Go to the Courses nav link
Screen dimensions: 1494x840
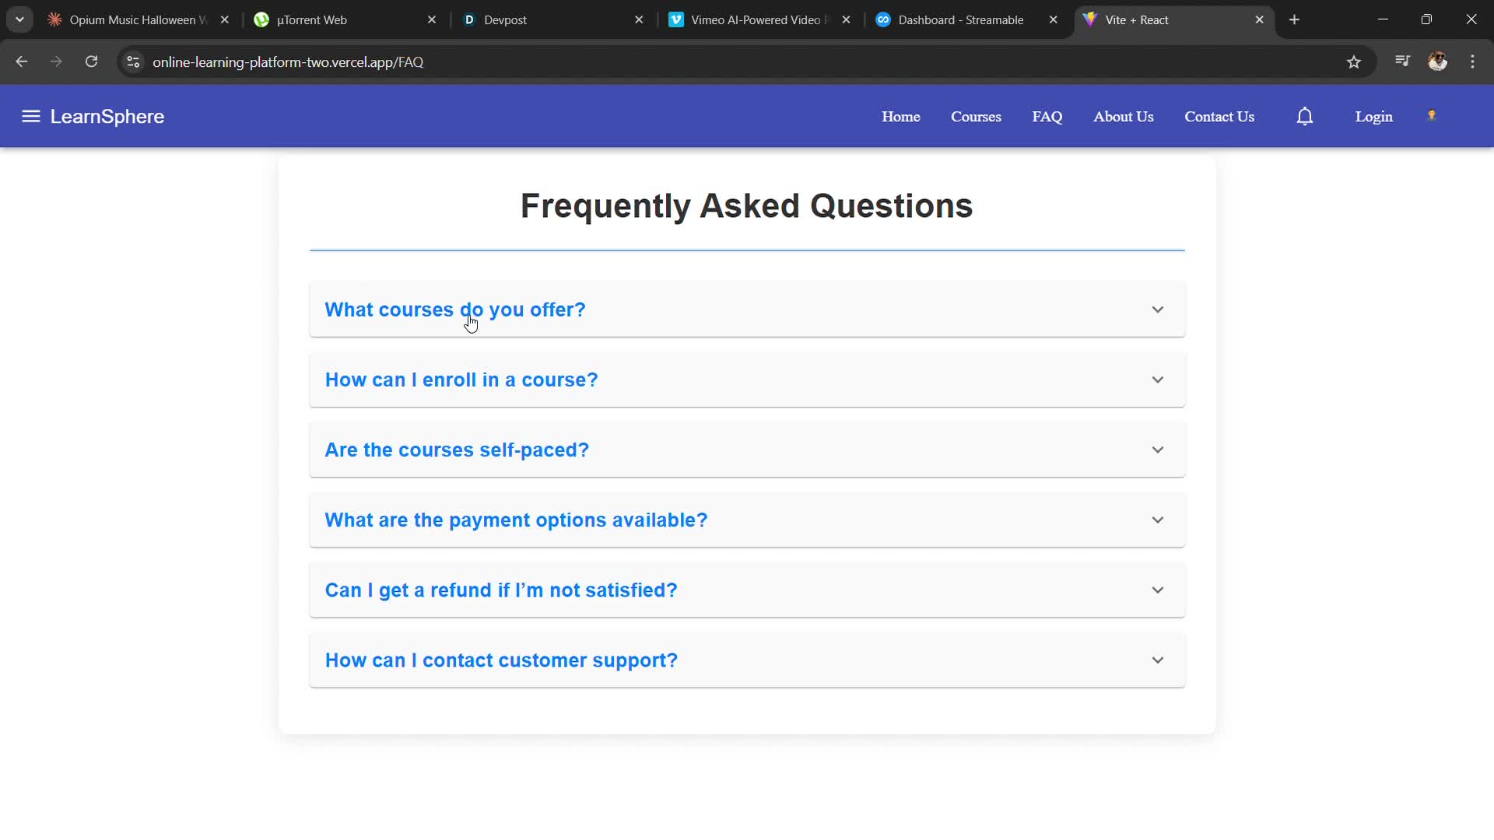(976, 117)
